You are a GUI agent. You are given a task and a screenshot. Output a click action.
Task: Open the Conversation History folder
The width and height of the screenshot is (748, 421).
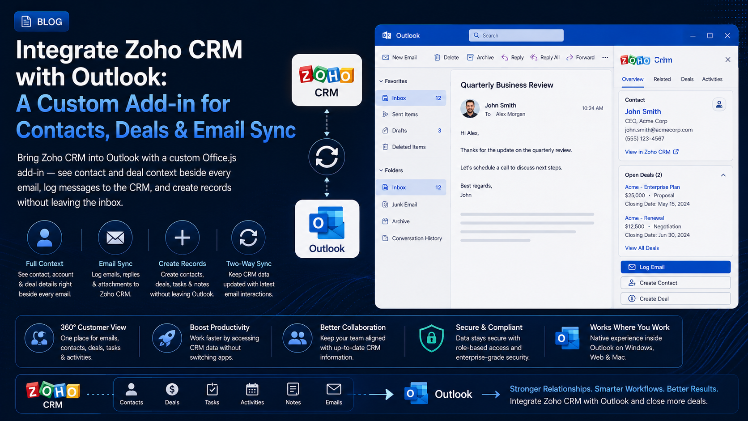click(411, 238)
